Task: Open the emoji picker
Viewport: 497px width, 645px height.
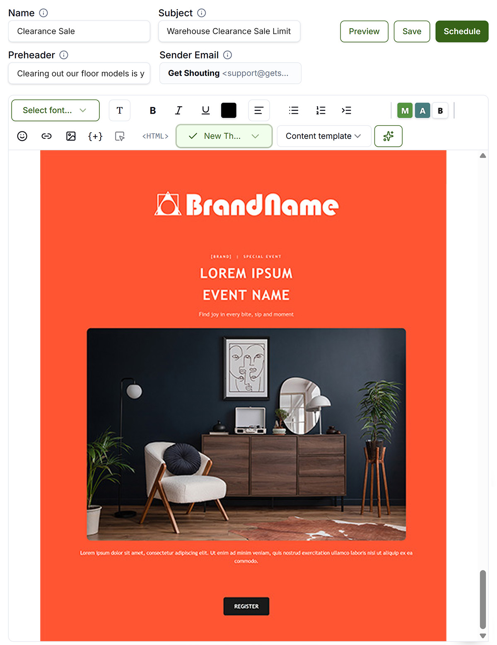Action: (22, 136)
